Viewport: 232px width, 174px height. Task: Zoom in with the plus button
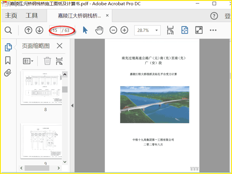coord(124,30)
